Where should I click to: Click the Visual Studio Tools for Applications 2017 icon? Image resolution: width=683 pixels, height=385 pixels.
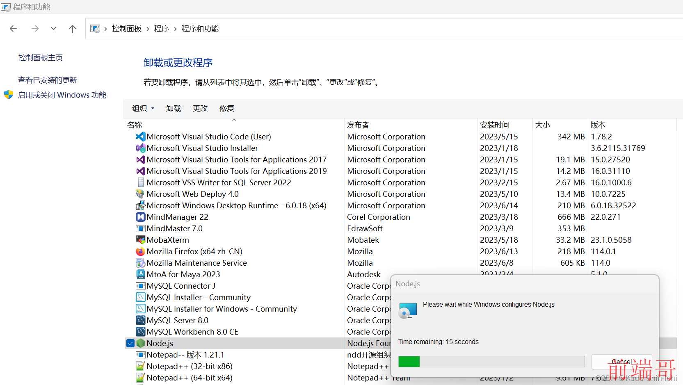point(141,159)
